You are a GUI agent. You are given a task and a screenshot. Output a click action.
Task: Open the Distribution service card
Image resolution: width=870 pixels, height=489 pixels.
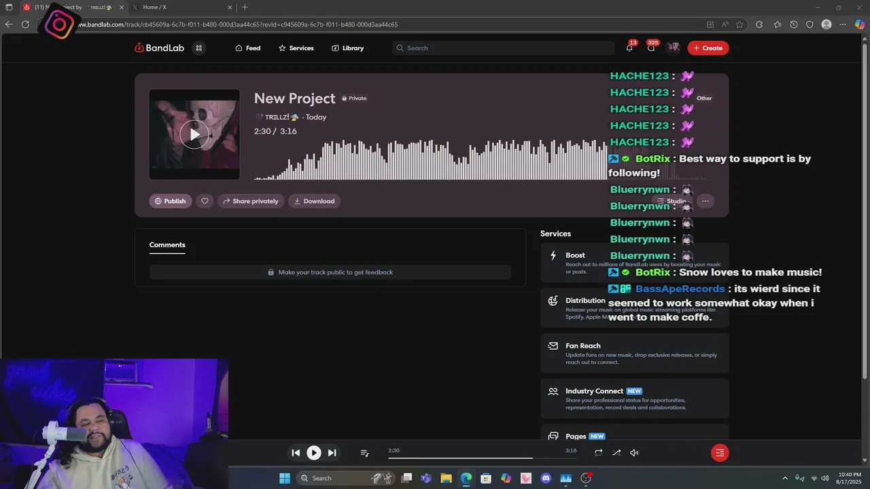(635, 308)
